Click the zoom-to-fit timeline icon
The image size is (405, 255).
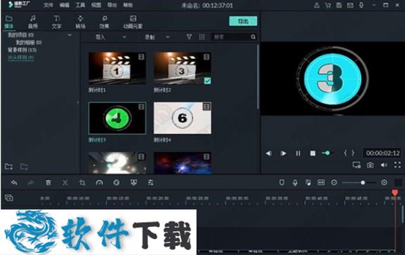coord(321,183)
